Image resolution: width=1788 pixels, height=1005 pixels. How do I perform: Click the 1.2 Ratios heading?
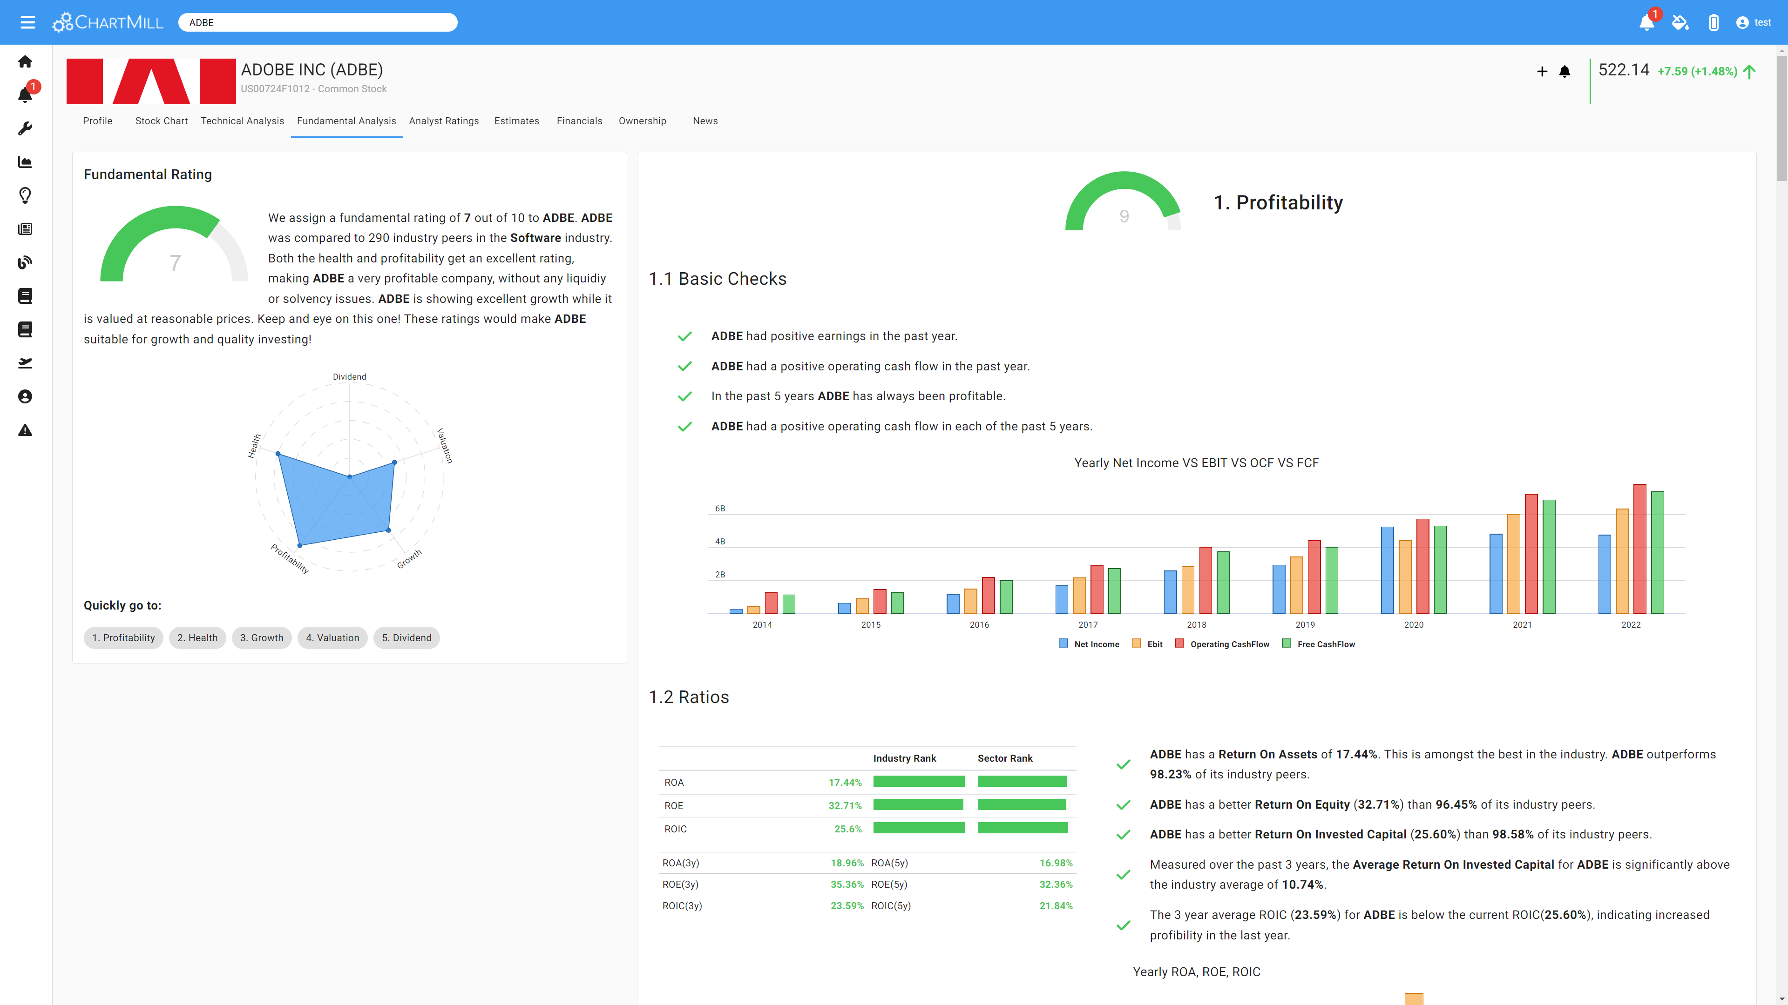tap(689, 697)
